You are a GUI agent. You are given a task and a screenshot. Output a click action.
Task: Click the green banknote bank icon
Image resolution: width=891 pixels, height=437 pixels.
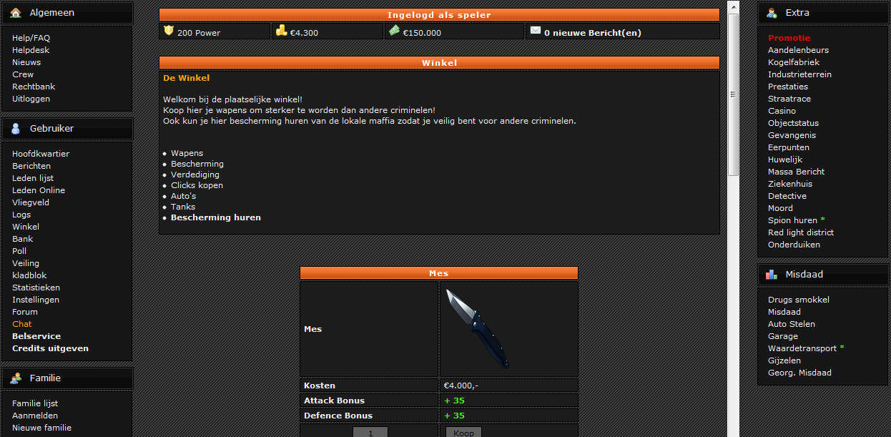[x=394, y=31]
